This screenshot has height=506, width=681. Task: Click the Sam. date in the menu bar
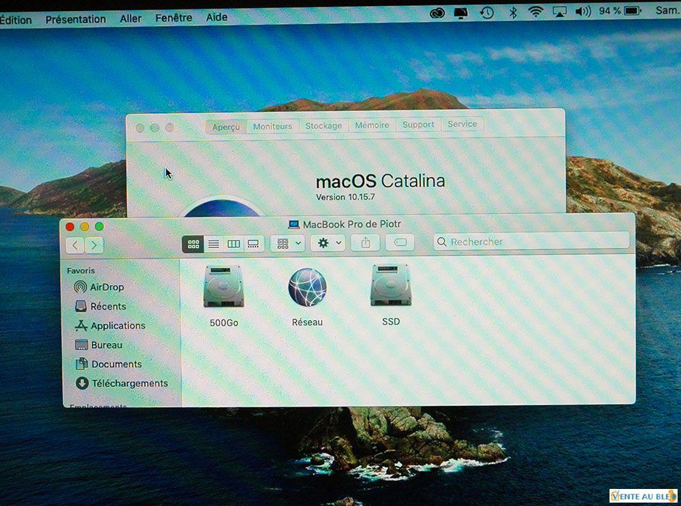click(x=667, y=10)
